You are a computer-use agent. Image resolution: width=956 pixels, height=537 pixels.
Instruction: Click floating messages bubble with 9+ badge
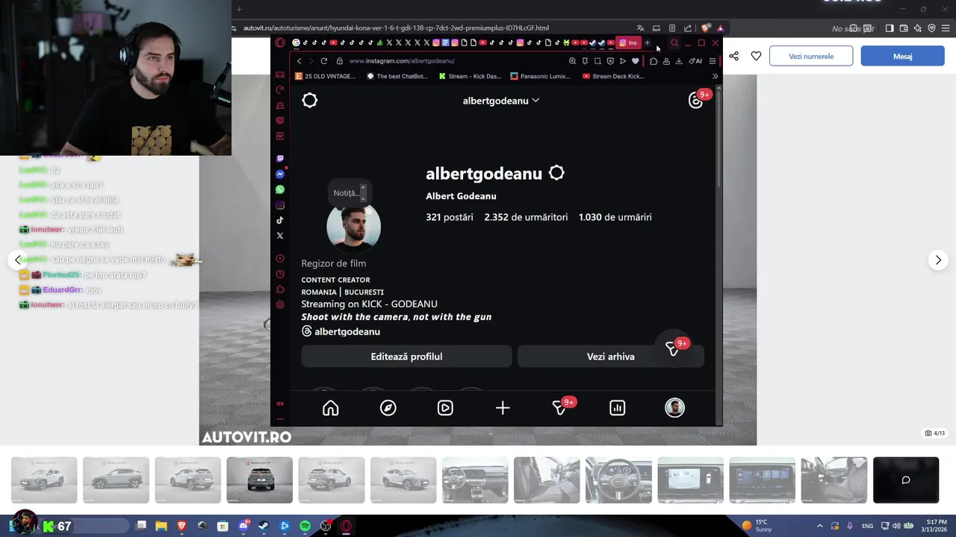click(x=675, y=349)
